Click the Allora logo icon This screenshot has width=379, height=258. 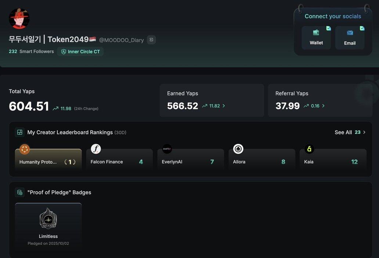(x=238, y=149)
